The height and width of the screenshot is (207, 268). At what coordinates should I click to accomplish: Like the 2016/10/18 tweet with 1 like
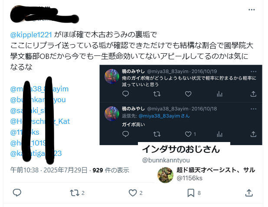coord(188,134)
